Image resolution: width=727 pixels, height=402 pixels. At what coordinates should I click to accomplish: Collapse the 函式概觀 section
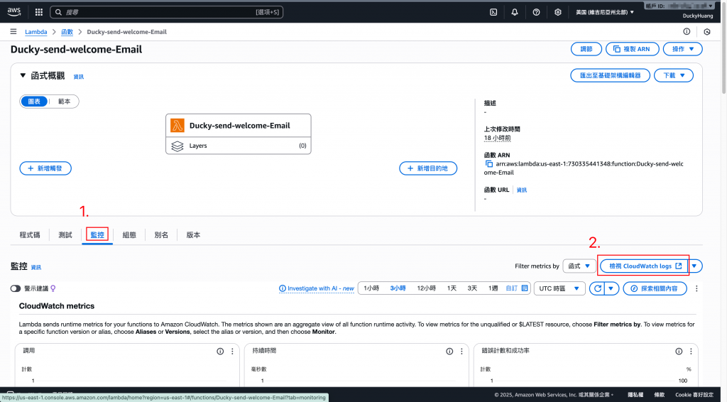coord(23,75)
